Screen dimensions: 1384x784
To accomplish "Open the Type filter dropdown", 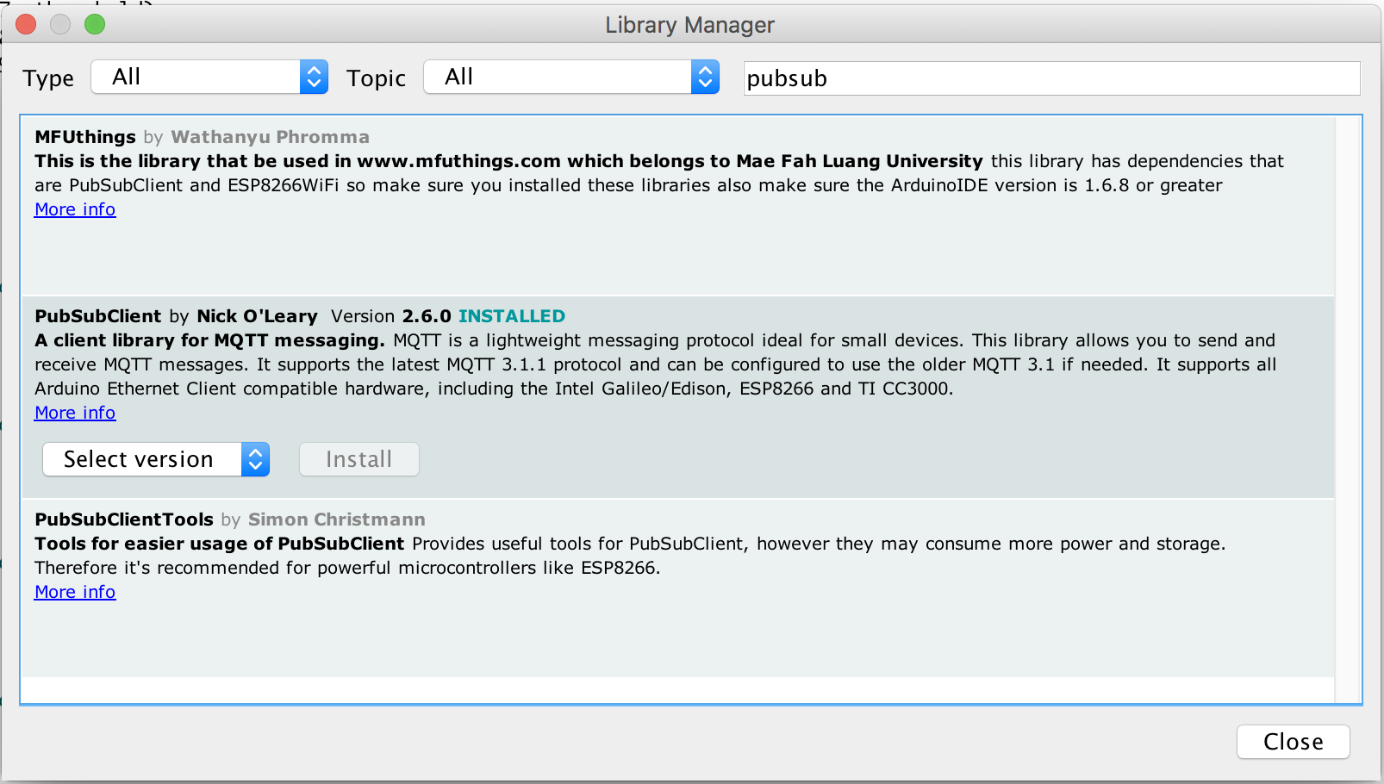I will pyautogui.click(x=209, y=78).
